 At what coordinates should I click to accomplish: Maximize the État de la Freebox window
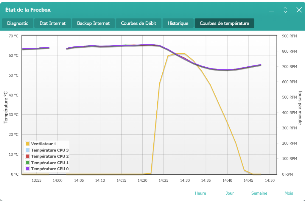[x=285, y=10]
